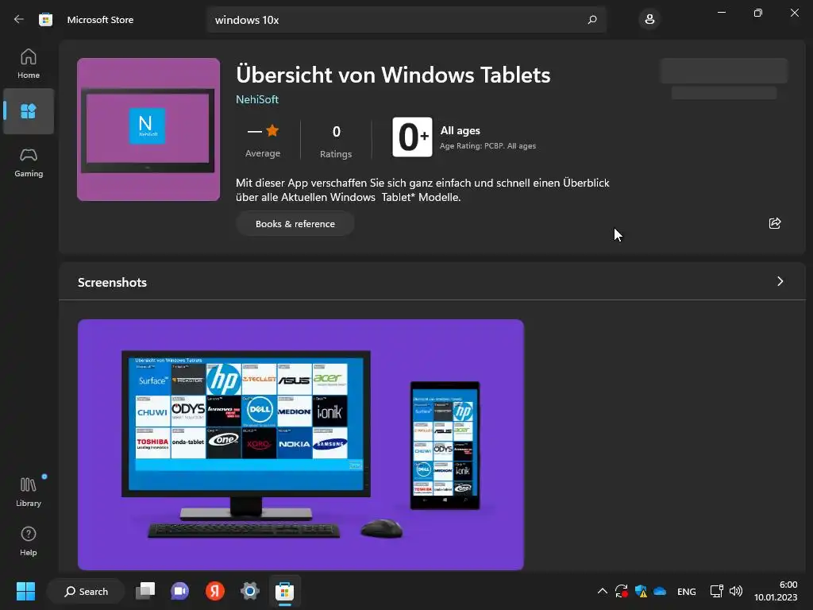The height and width of the screenshot is (610, 813).
Task: Click the Books & reference category button
Action: coord(295,223)
